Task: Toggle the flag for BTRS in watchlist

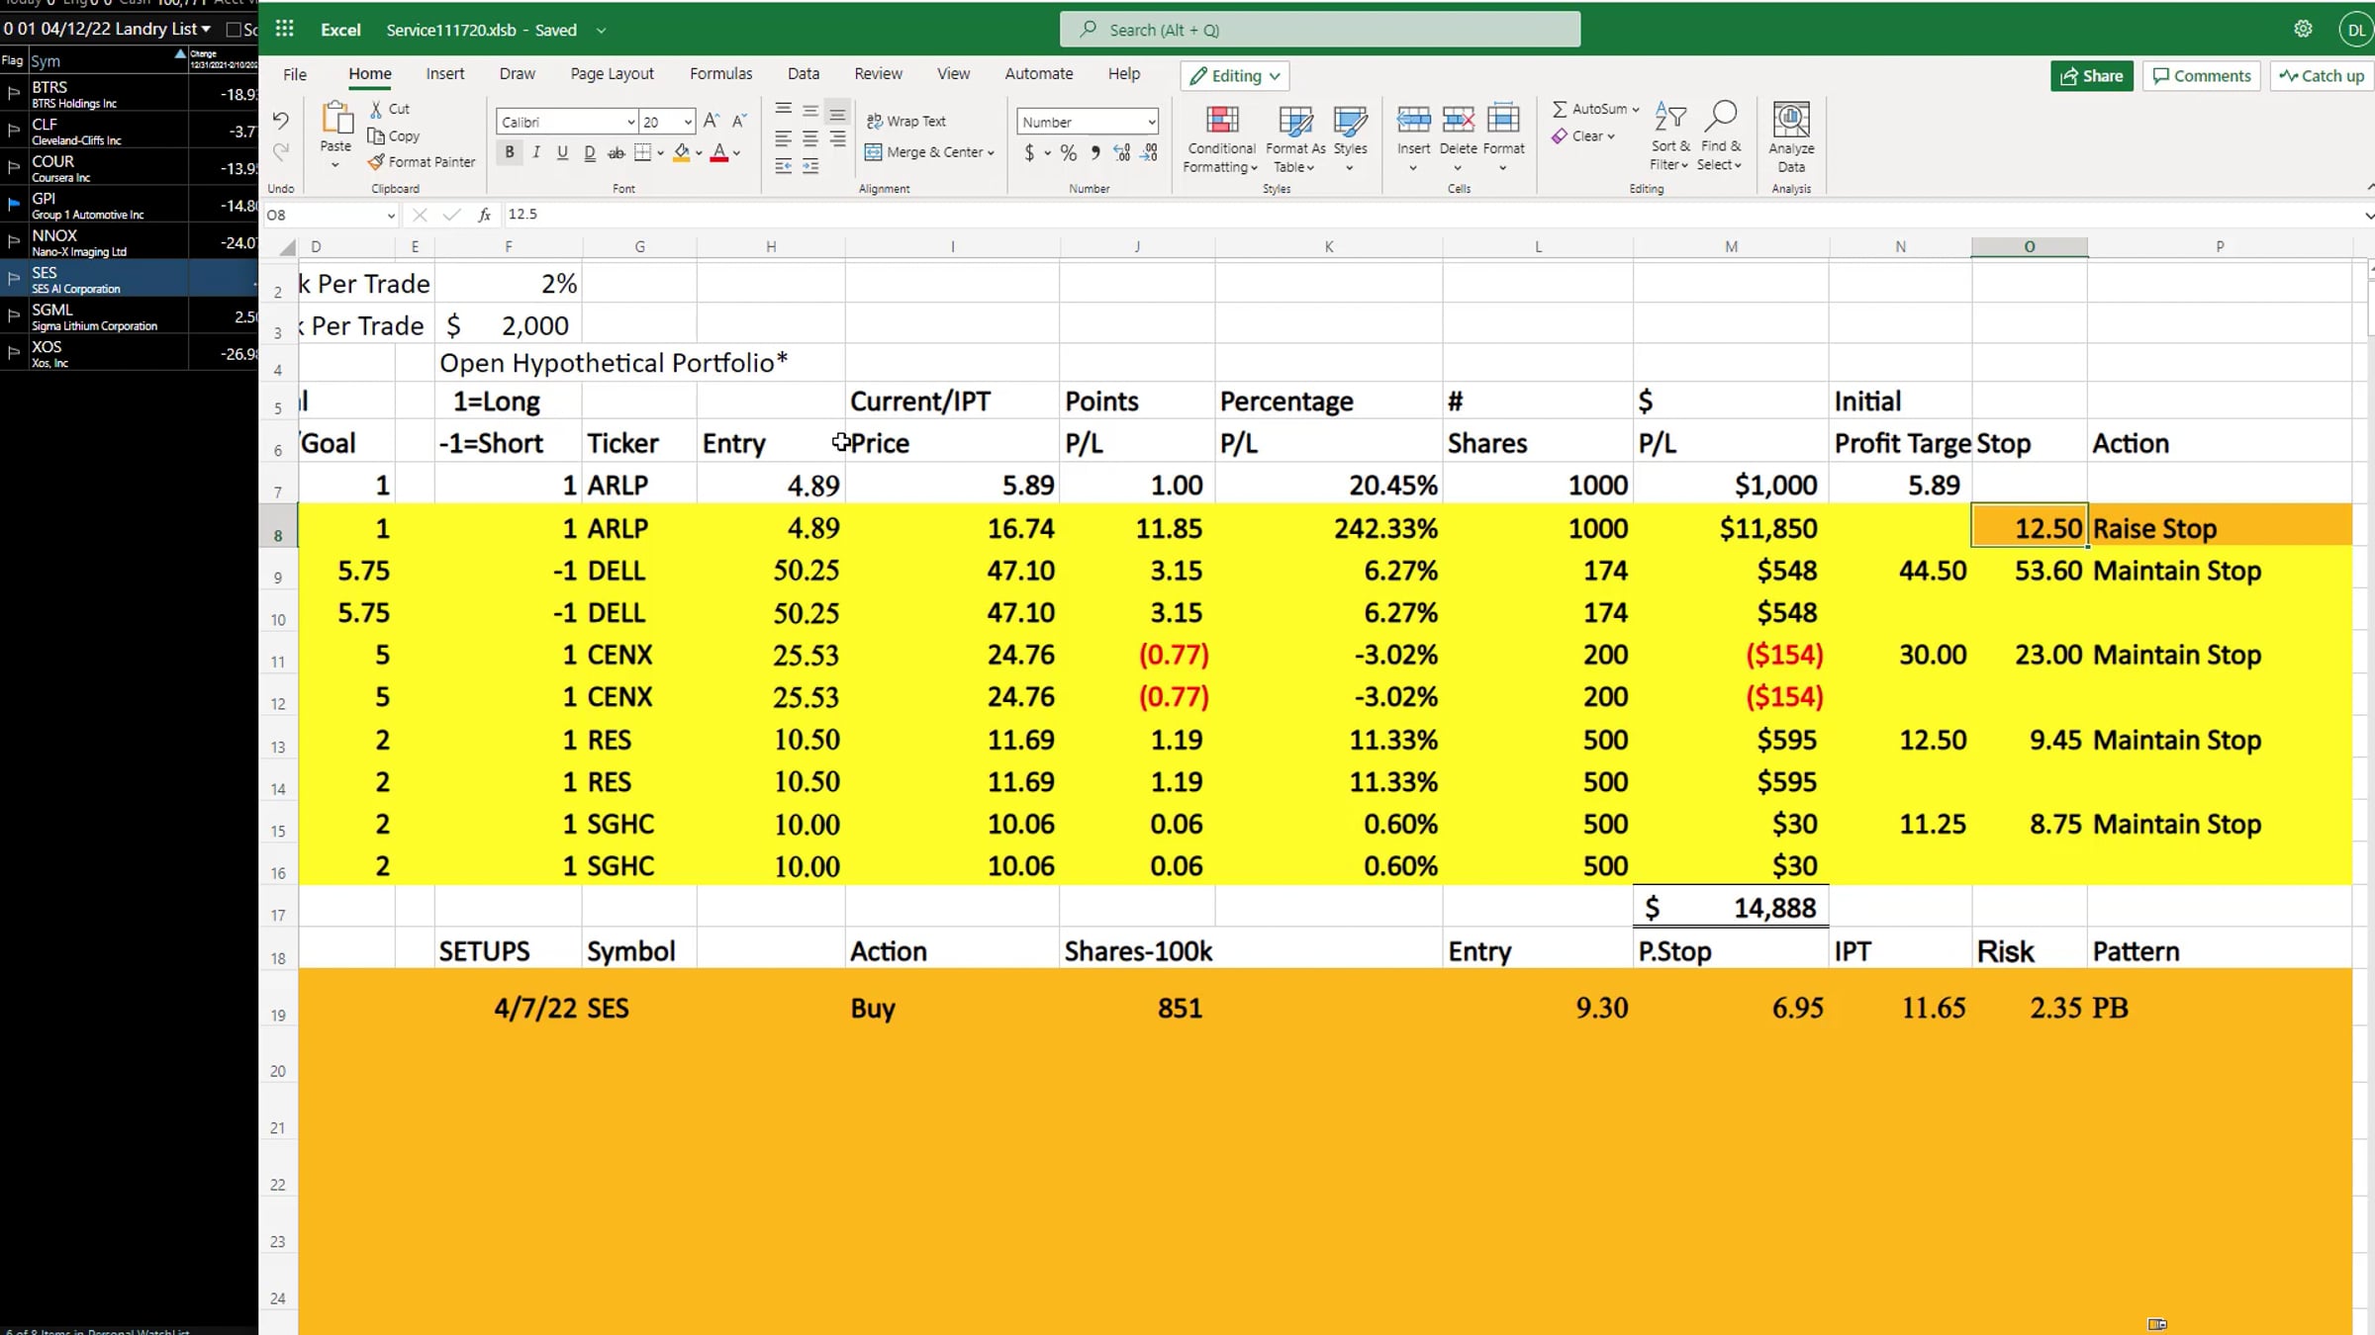Action: (x=14, y=93)
